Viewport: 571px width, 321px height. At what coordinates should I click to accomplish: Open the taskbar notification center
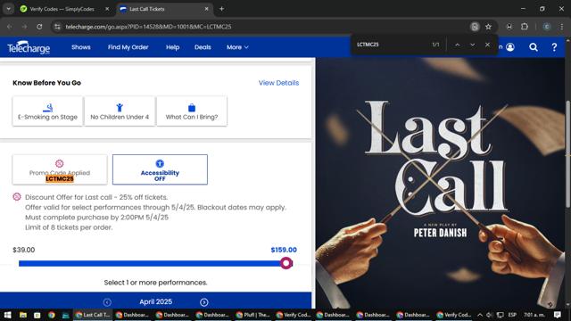coord(557,315)
